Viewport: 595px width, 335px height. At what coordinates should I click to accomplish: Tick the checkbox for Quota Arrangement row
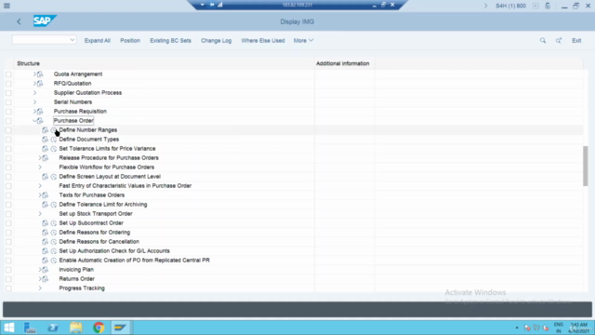pyautogui.click(x=8, y=74)
